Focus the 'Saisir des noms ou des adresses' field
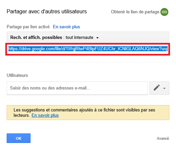 pyautogui.click(x=77, y=88)
